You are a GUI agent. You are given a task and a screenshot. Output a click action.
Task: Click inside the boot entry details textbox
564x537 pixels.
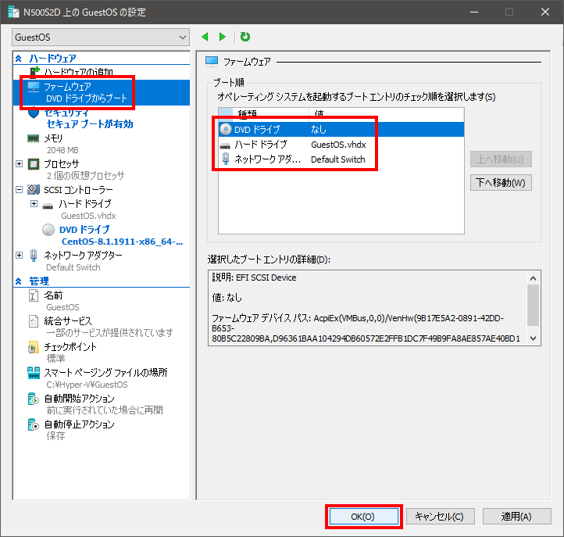coord(368,308)
